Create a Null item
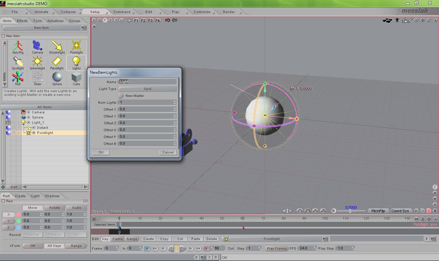The image size is (439, 261). tap(18, 79)
